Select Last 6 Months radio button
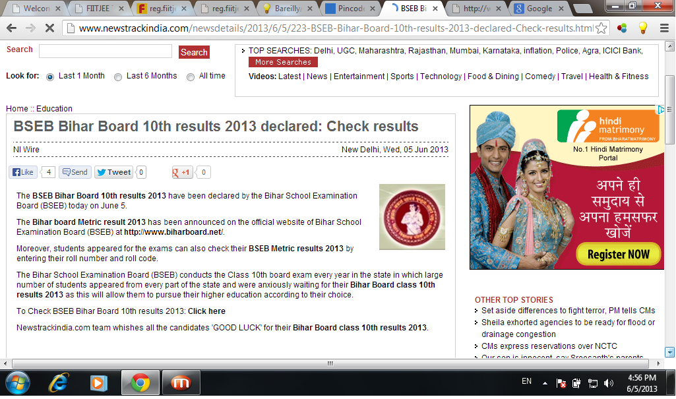This screenshot has height=399, width=676. pos(117,77)
